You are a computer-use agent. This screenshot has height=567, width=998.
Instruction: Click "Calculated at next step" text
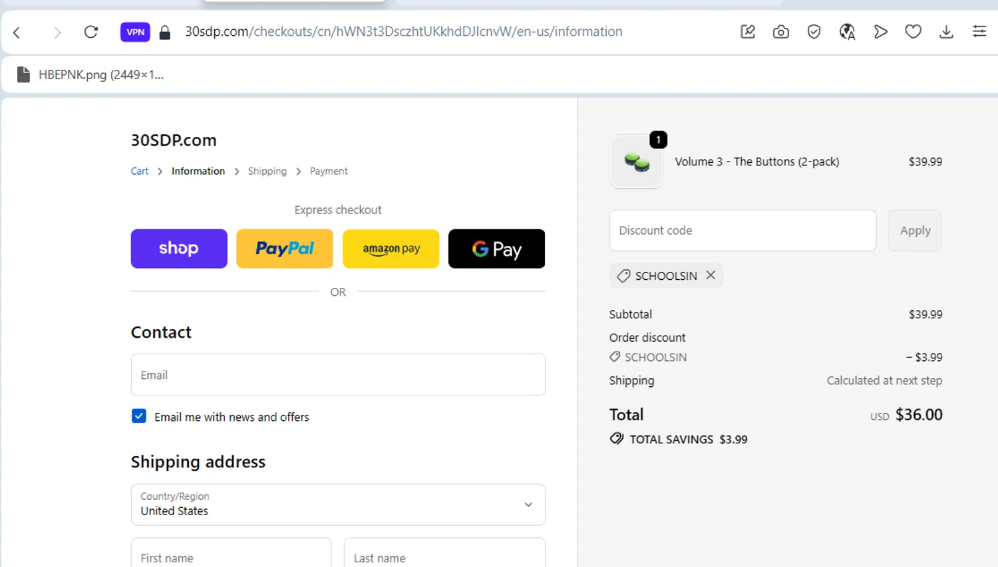pos(884,381)
